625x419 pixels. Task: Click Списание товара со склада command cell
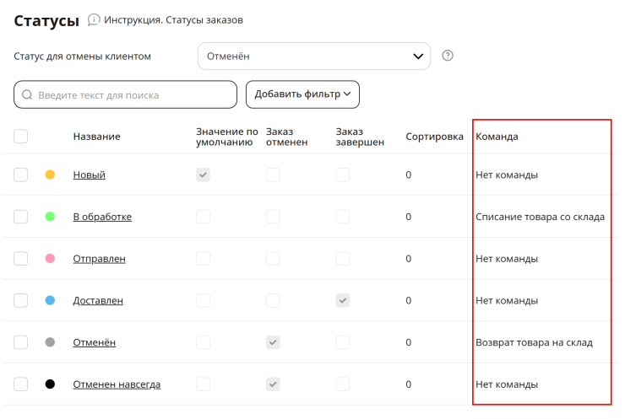[x=540, y=217]
